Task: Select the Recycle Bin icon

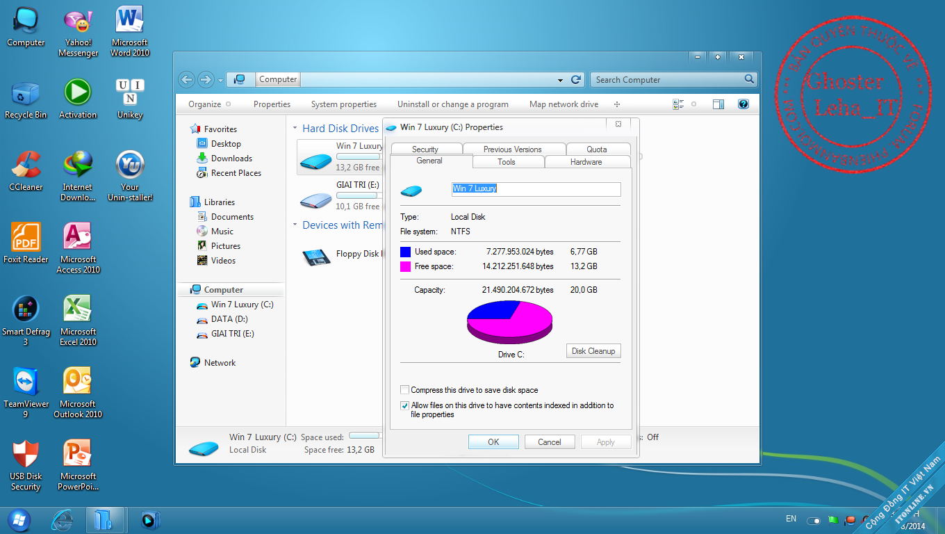Action: click(26, 100)
